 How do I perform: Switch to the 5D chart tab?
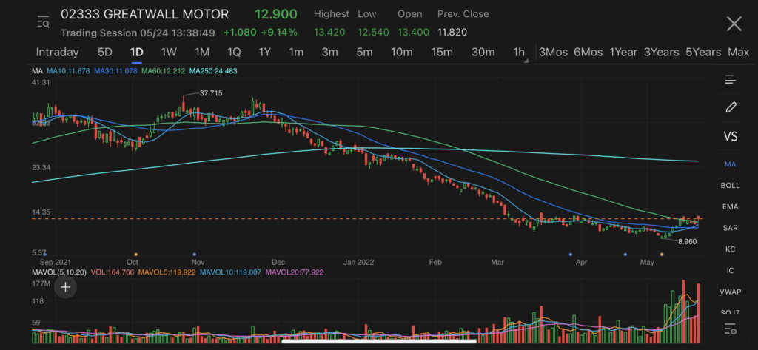click(x=105, y=53)
